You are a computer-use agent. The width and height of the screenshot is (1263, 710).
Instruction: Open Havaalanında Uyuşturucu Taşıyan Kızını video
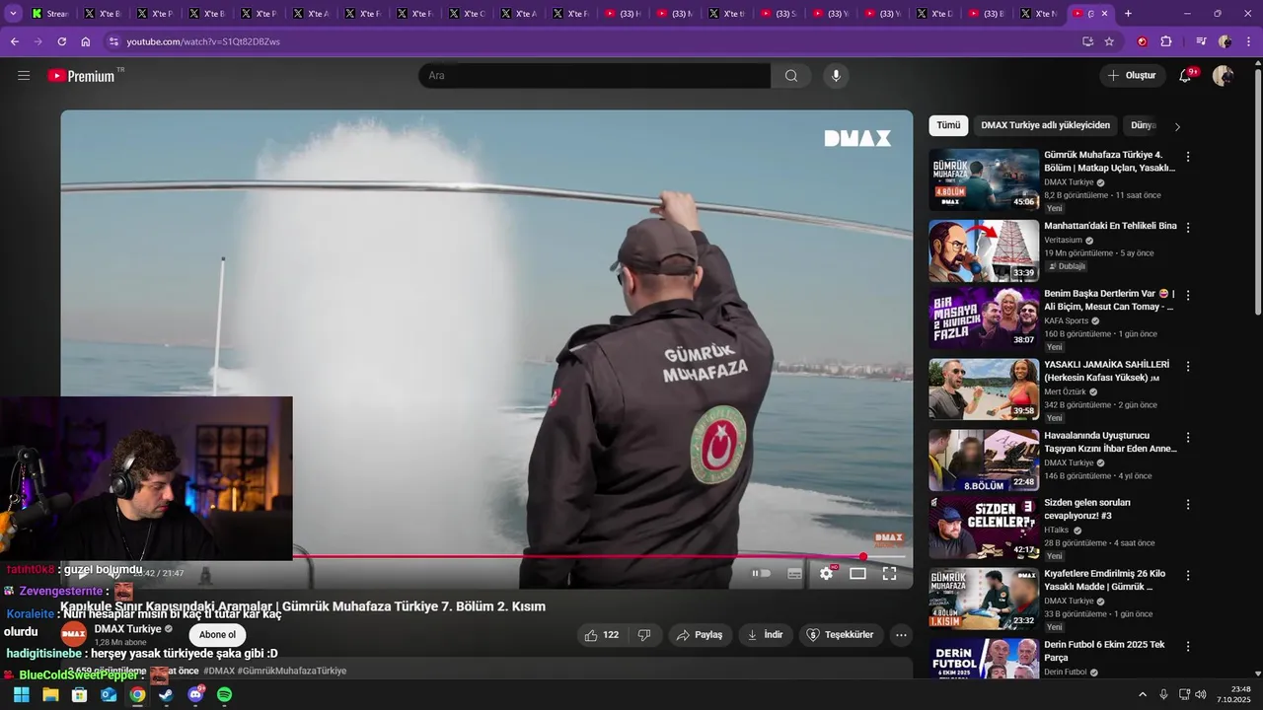1110,442
